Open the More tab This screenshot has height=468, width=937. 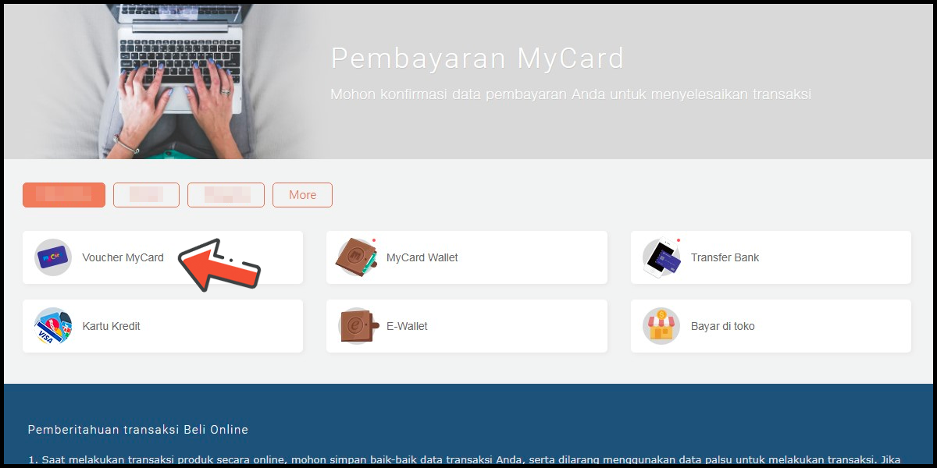tap(302, 195)
